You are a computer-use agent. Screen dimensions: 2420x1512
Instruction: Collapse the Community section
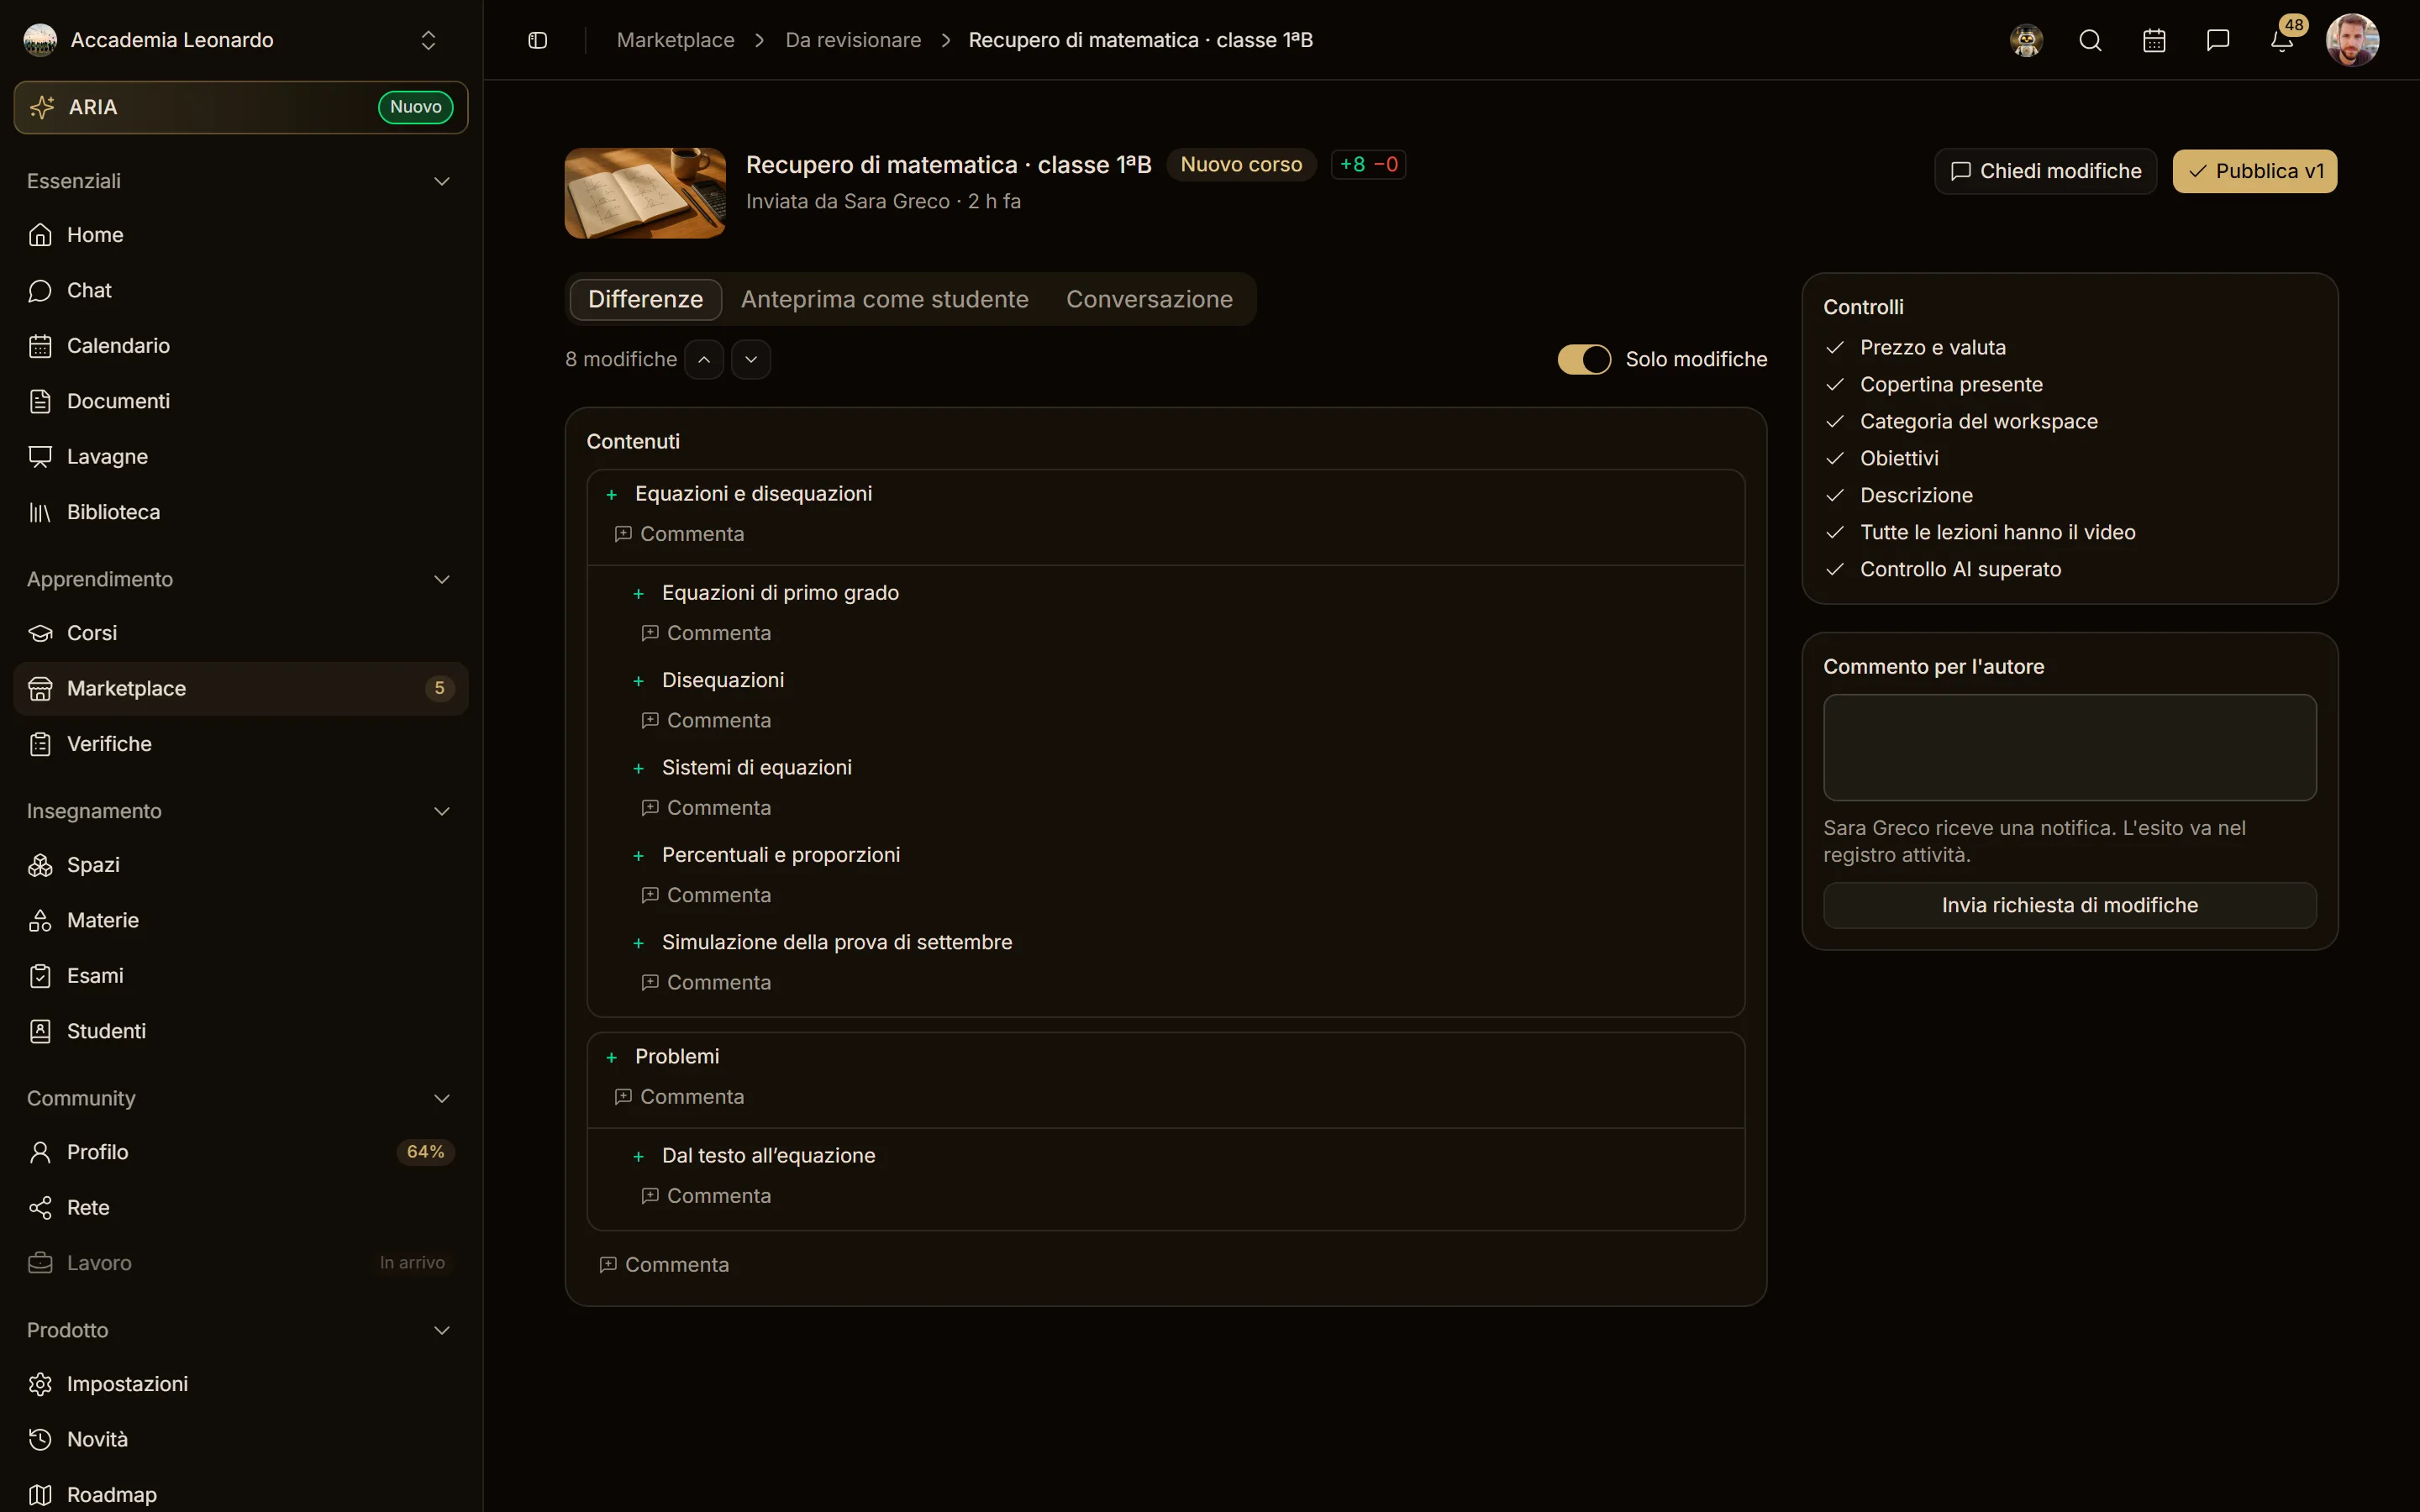(x=441, y=1098)
